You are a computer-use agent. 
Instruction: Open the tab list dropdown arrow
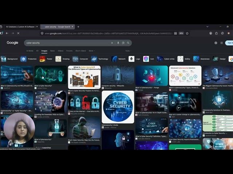tap(208, 27)
